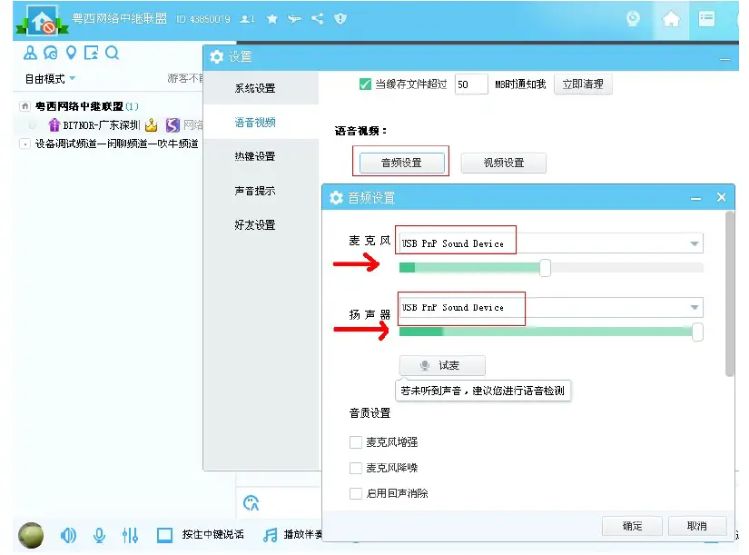Click the crown icon next to BI7NOR user

[x=152, y=125]
